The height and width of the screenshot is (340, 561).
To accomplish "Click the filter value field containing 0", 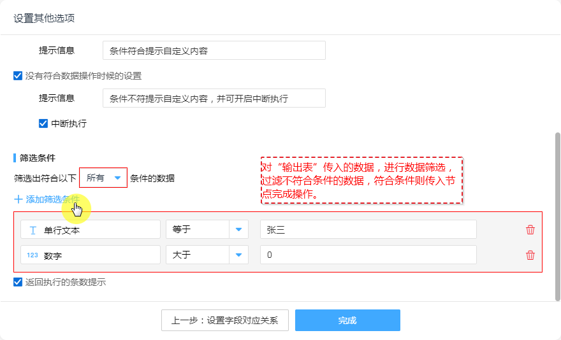I will click(x=368, y=255).
